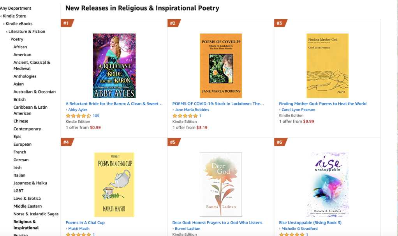This screenshot has width=398, height=236.
Task: Click the Poems of COVID-19 cover image
Action: 221,65
